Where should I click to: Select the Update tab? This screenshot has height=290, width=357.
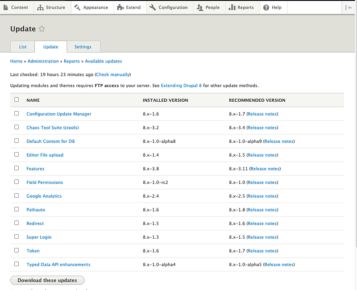[51, 47]
